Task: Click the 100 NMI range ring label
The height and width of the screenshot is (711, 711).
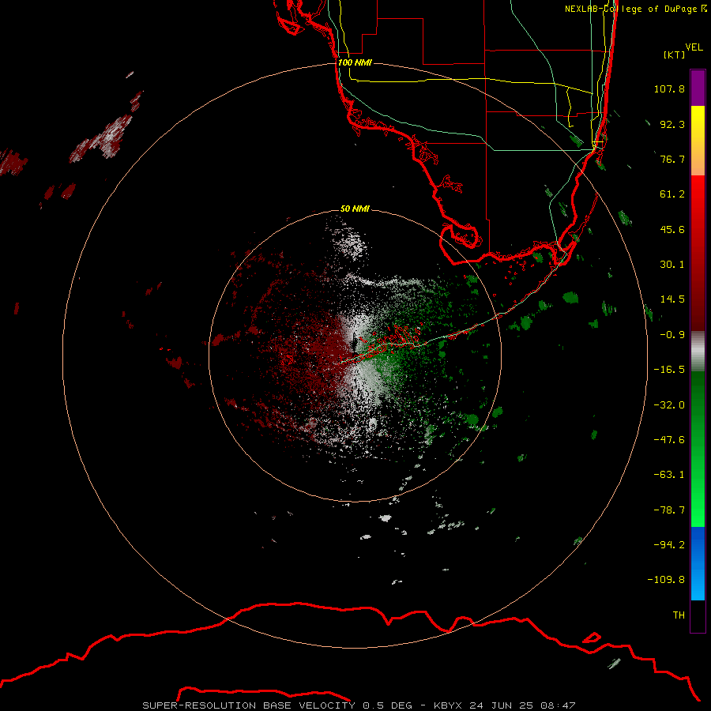Action: pos(355,62)
